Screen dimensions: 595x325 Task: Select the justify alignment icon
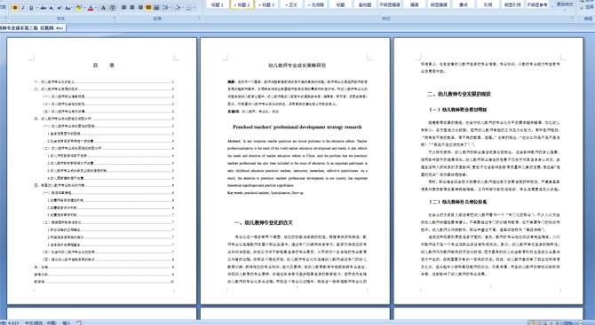(148, 7)
